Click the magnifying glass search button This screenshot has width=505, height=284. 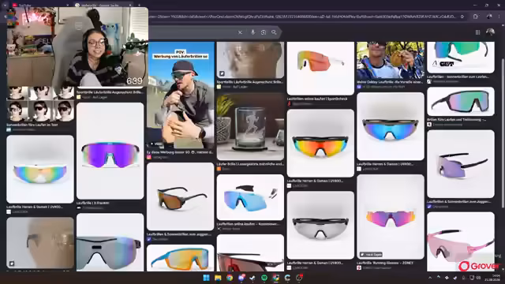pos(274,32)
